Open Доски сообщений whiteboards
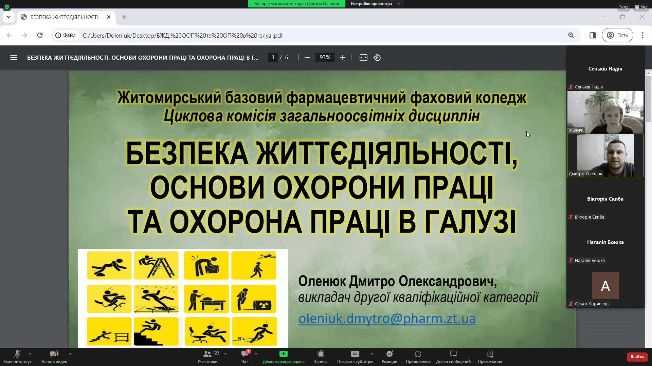652x366 pixels. (x=453, y=357)
